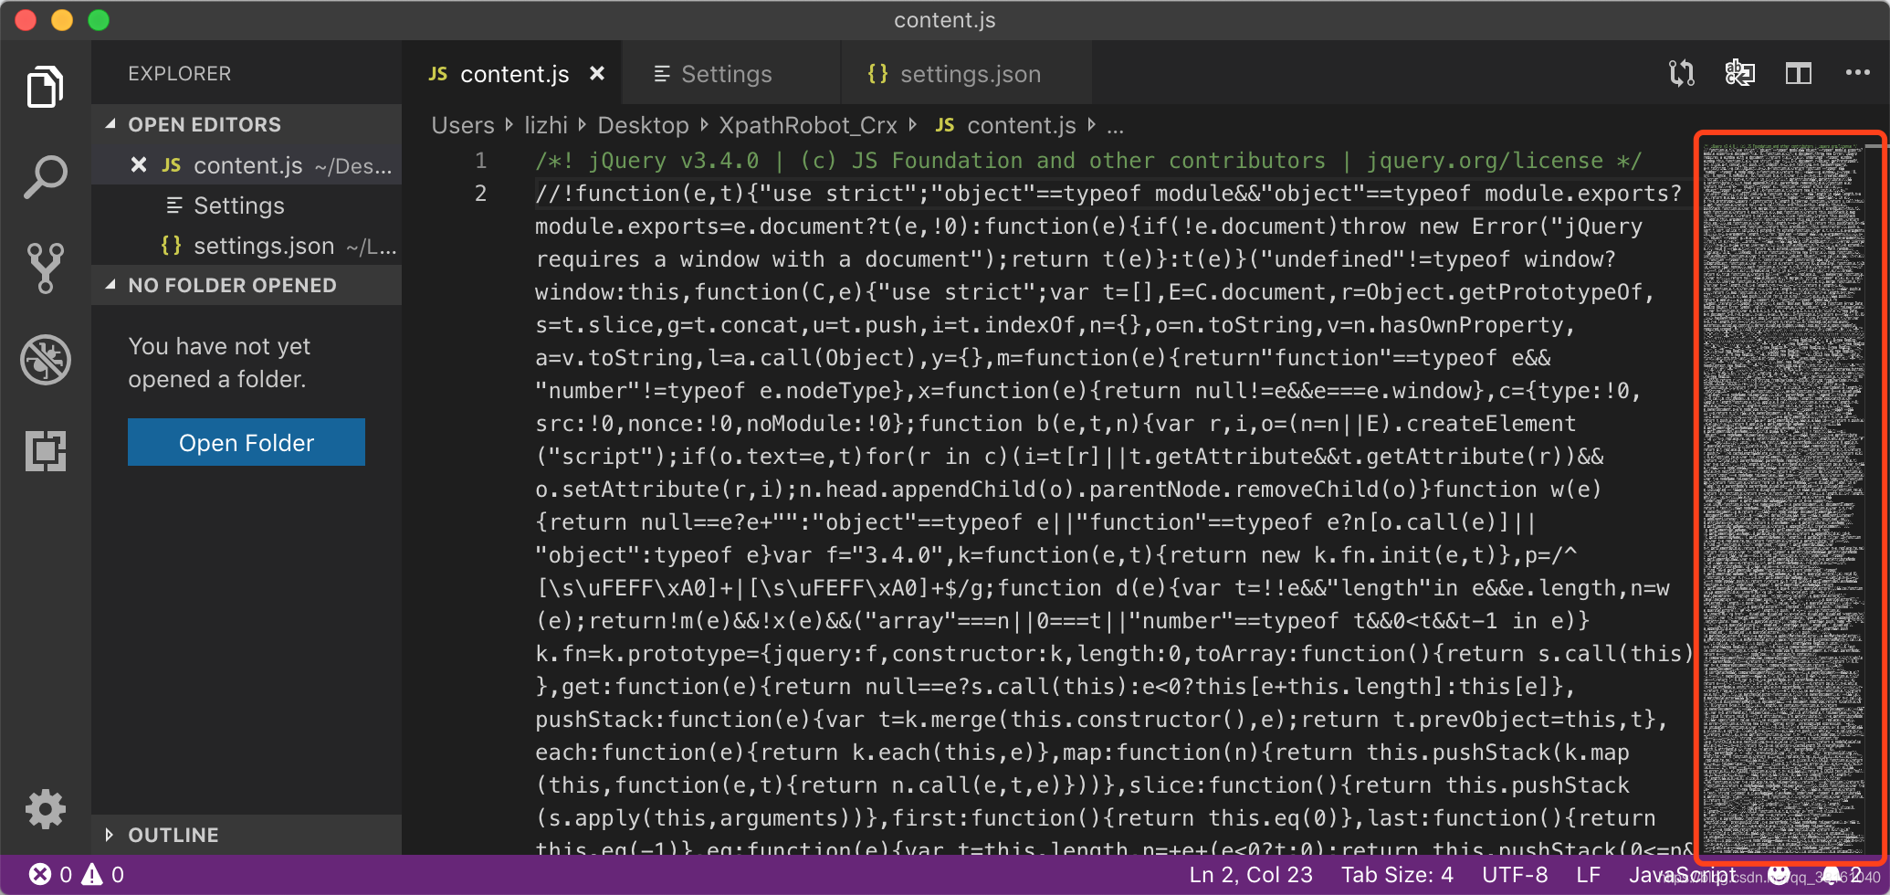Change the LF end of line sequence
Viewport: 1890px width, 895px height.
1588,875
